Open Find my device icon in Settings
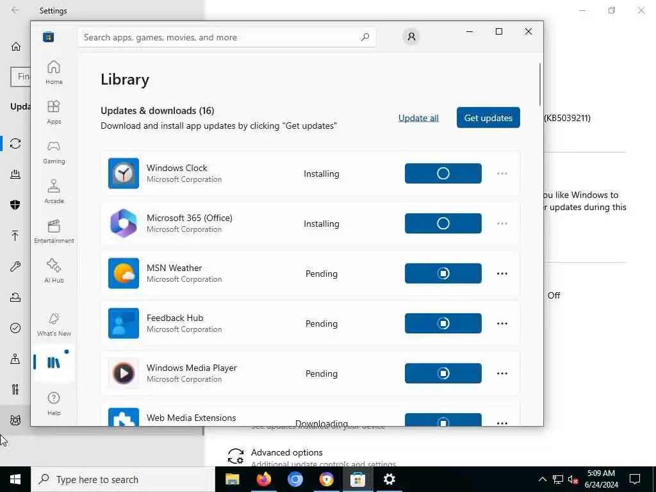The width and height of the screenshot is (656, 492). click(15, 359)
